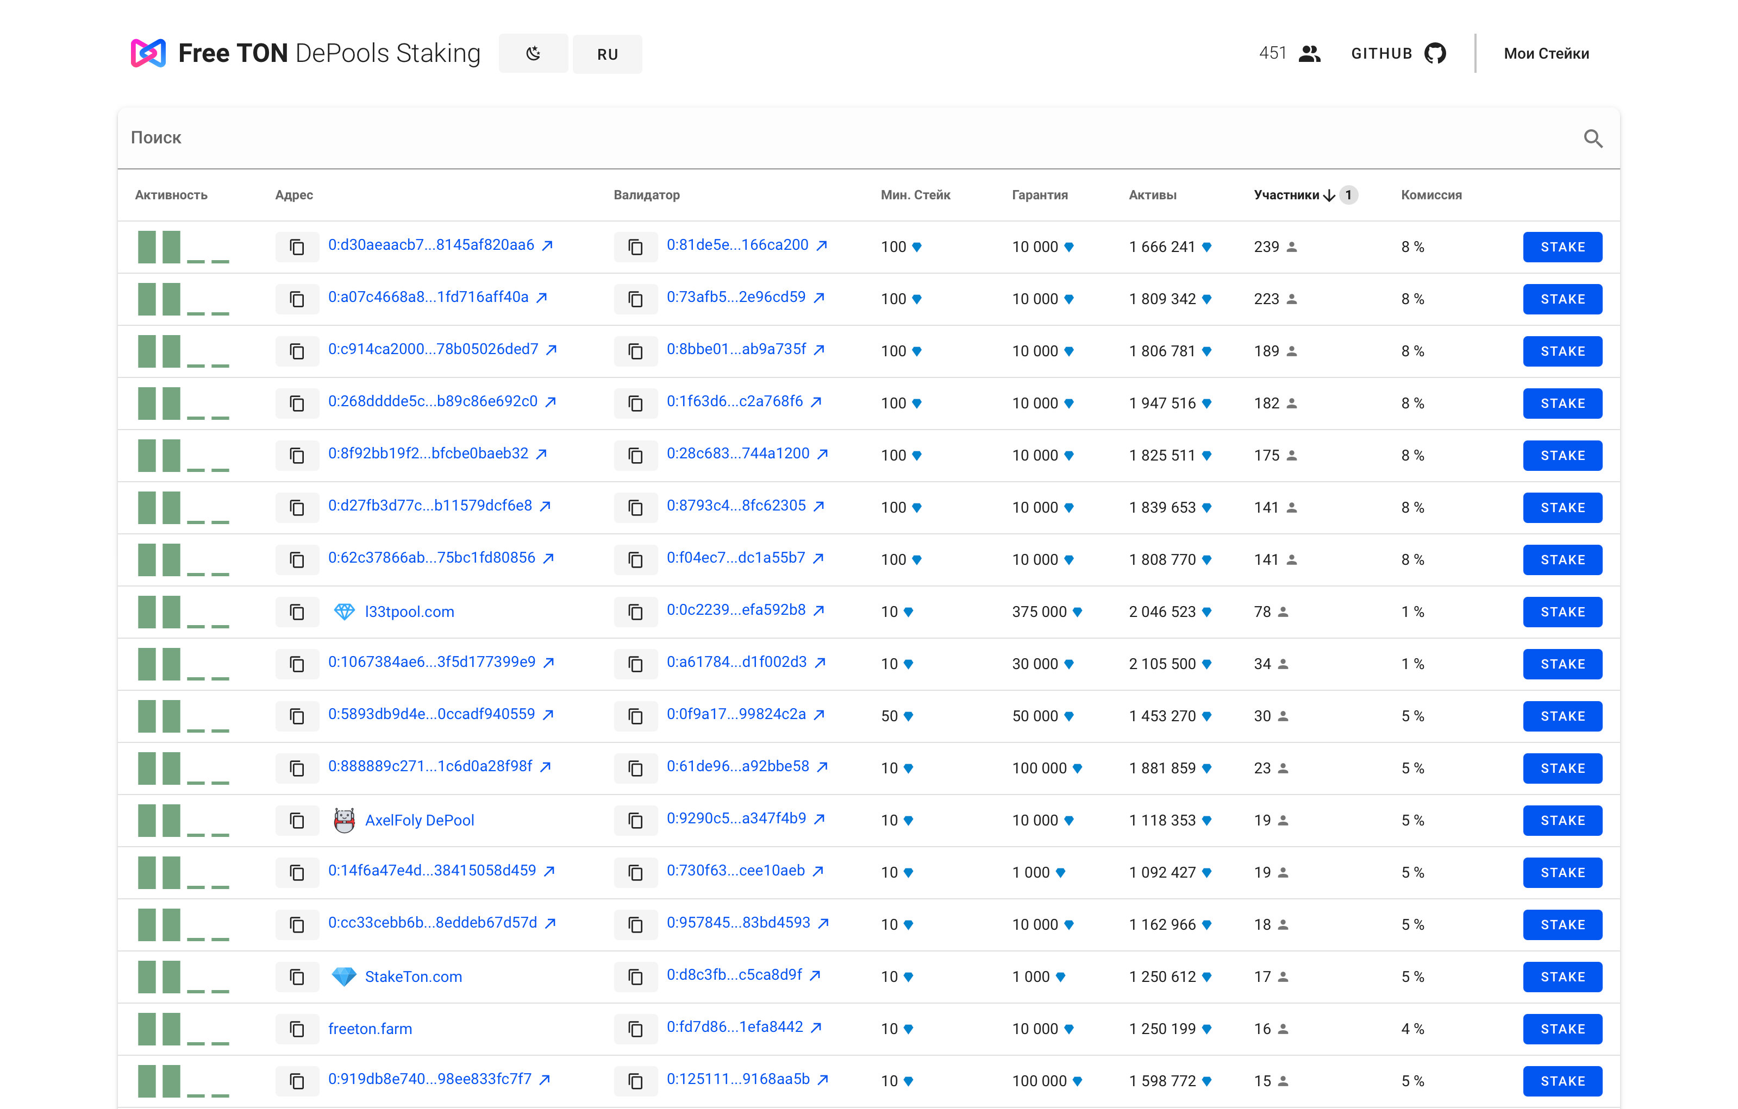The width and height of the screenshot is (1738, 1109).
Task: Sort by Мин. Стейк column
Action: (x=915, y=194)
